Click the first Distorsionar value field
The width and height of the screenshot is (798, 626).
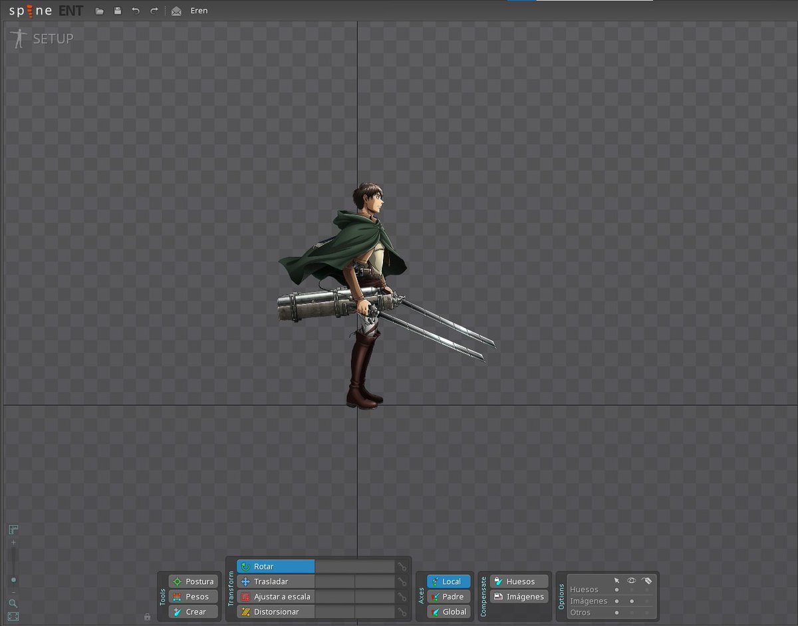coord(335,612)
